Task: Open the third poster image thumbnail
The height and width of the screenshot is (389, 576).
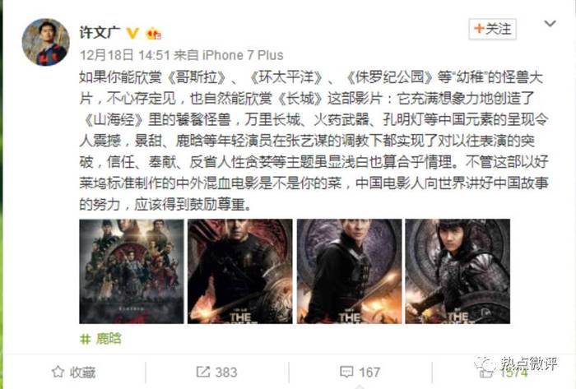Action: click(x=349, y=271)
